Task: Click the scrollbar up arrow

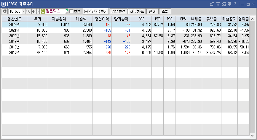Action: pyautogui.click(x=253, y=19)
